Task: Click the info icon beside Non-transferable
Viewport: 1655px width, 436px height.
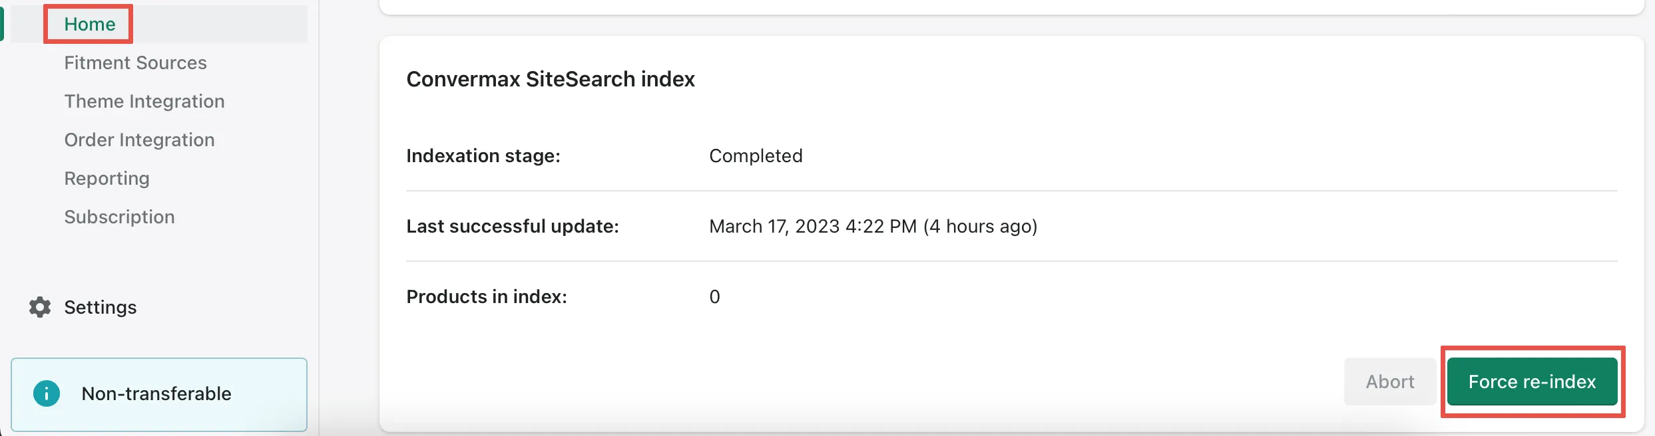Action: click(47, 393)
